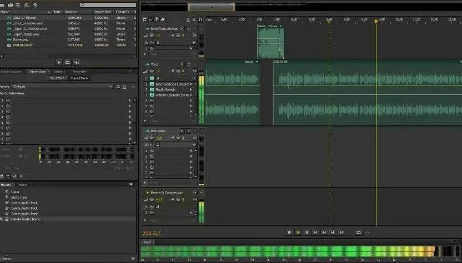Screen dimensions: 462x263
Task: Open the Media Browser tab
Action: 12,72
